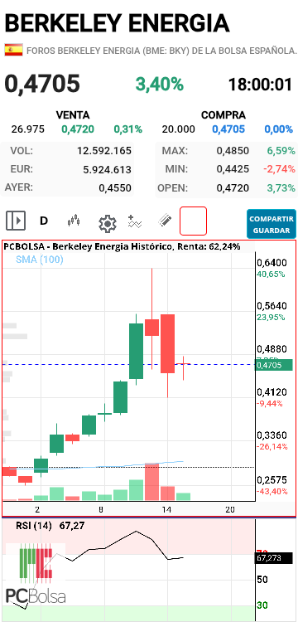
Task: Tap the MAX value 0,4850
Action: (x=233, y=151)
